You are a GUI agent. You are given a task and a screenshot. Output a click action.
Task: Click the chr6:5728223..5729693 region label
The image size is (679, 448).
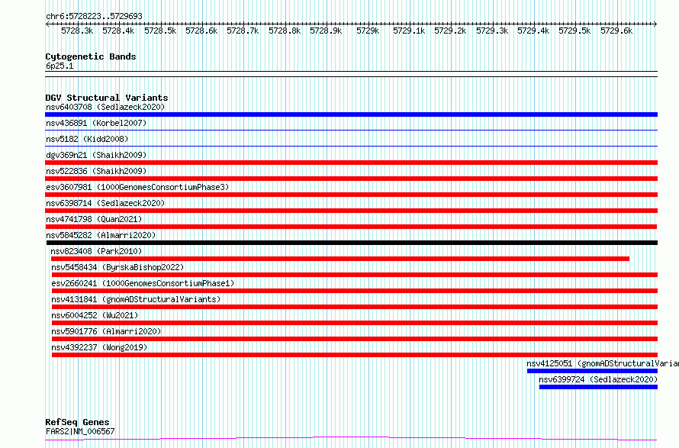click(94, 16)
